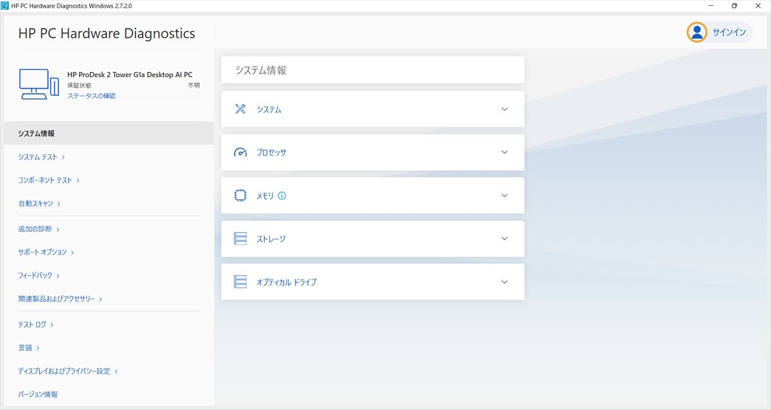The width and height of the screenshot is (771, 410).
Task: Click the gauge icon beside プロセッサ
Action: [x=240, y=152]
